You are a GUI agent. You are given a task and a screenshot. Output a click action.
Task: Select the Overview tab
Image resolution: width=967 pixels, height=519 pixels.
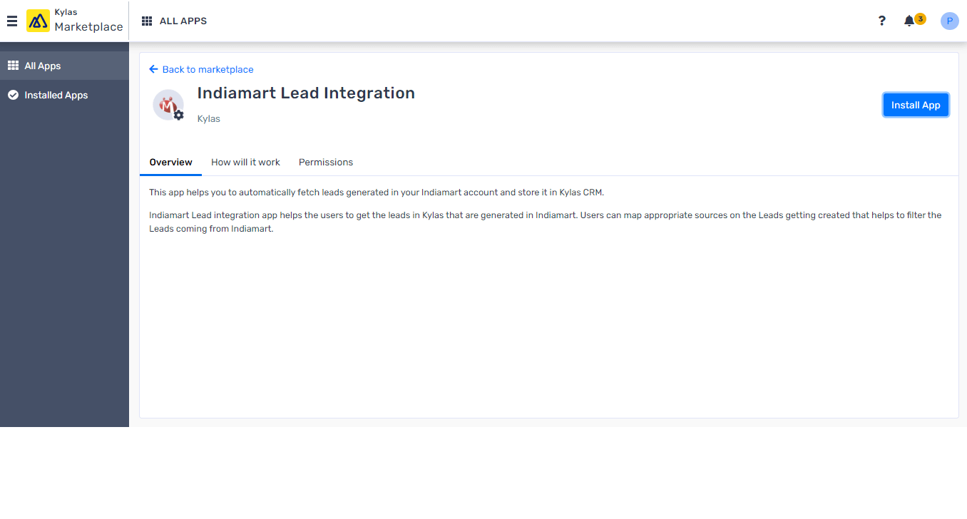170,162
